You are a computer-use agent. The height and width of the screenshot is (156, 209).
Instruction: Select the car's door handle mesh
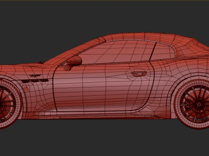click(139, 74)
